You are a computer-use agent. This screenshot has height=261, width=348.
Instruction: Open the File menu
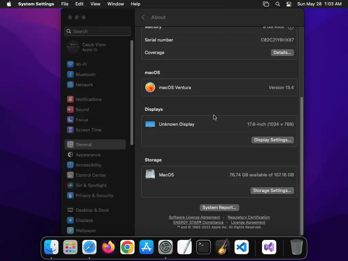pyautogui.click(x=65, y=4)
